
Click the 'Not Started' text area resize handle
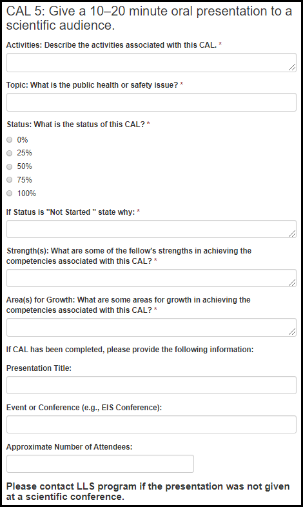click(292, 234)
